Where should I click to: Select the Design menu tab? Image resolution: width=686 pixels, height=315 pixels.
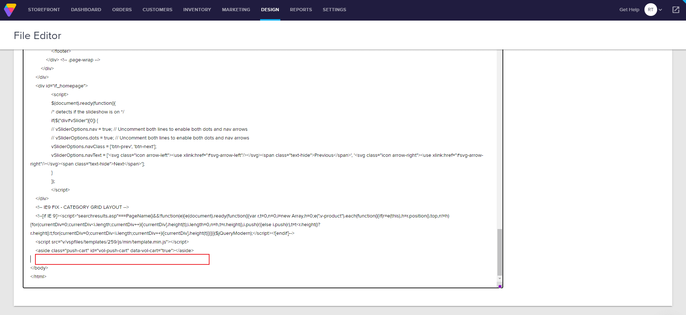[270, 10]
